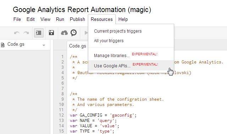Image resolution: width=227 pixels, height=134 pixels.
Task: Select Code.gs in the file list
Action: (x=25, y=44)
